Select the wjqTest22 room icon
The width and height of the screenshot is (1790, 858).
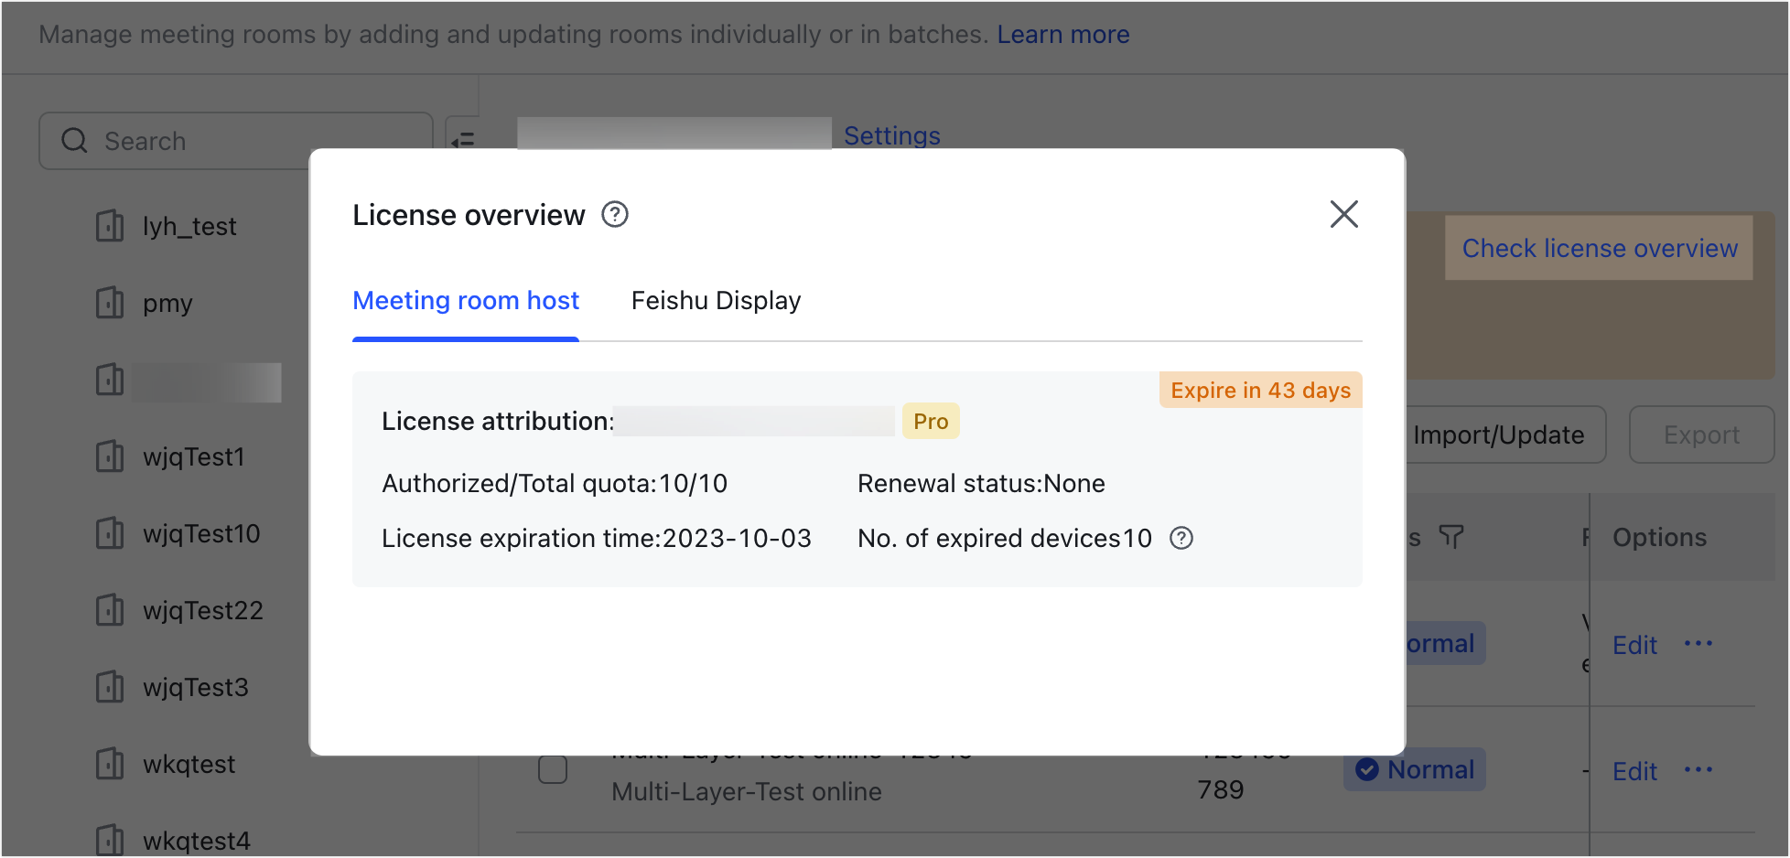click(109, 610)
